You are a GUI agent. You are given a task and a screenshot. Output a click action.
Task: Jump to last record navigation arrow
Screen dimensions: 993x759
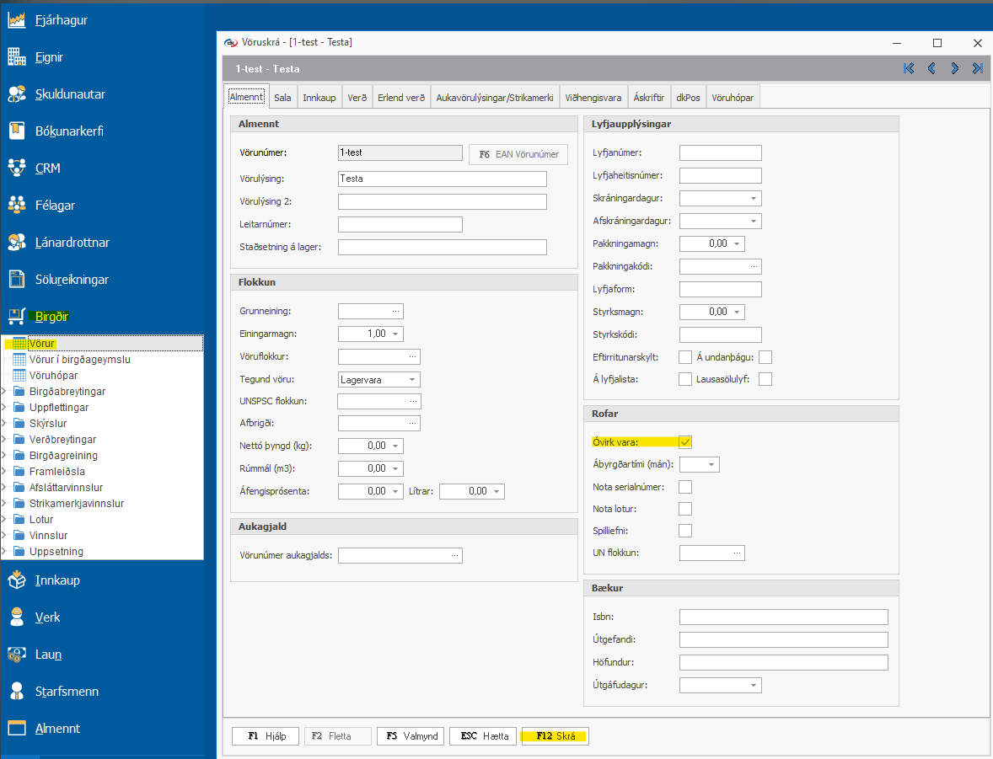978,69
